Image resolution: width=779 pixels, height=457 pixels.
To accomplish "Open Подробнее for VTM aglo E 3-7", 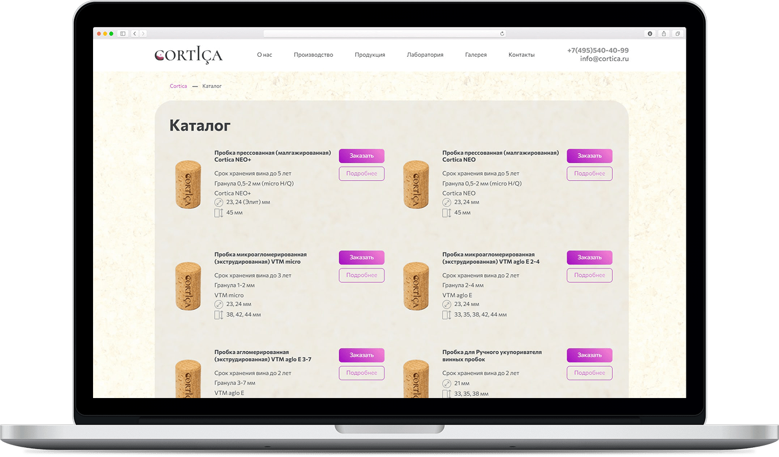I will (361, 373).
